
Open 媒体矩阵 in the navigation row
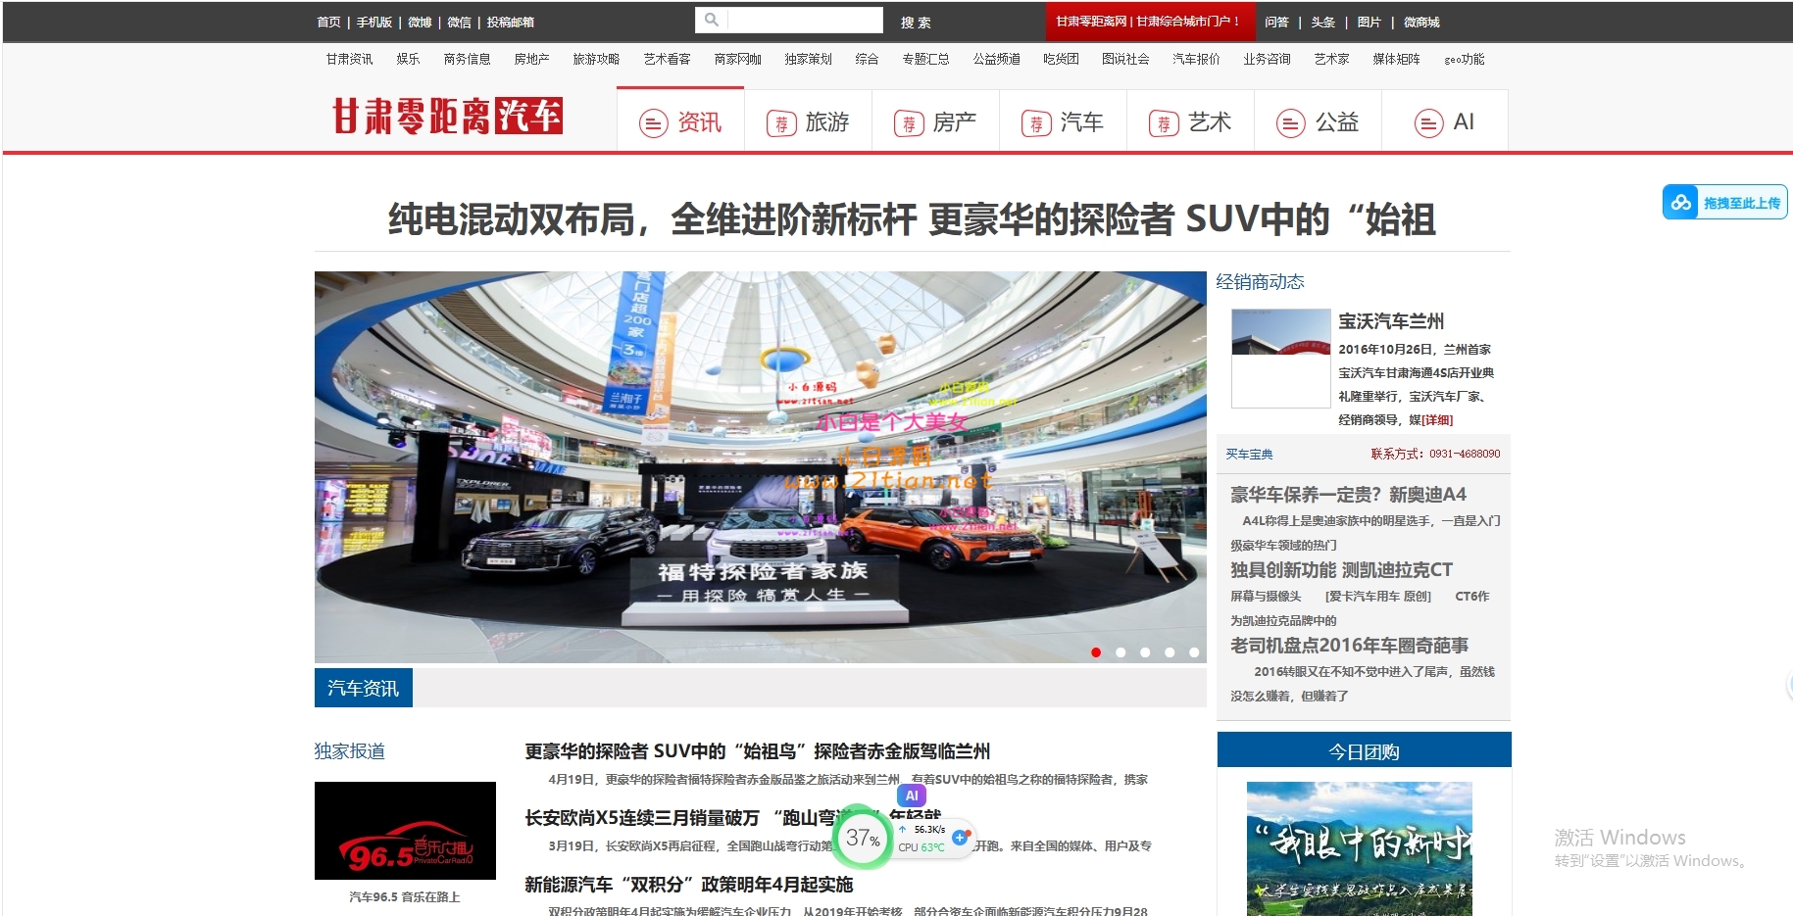tap(1396, 59)
